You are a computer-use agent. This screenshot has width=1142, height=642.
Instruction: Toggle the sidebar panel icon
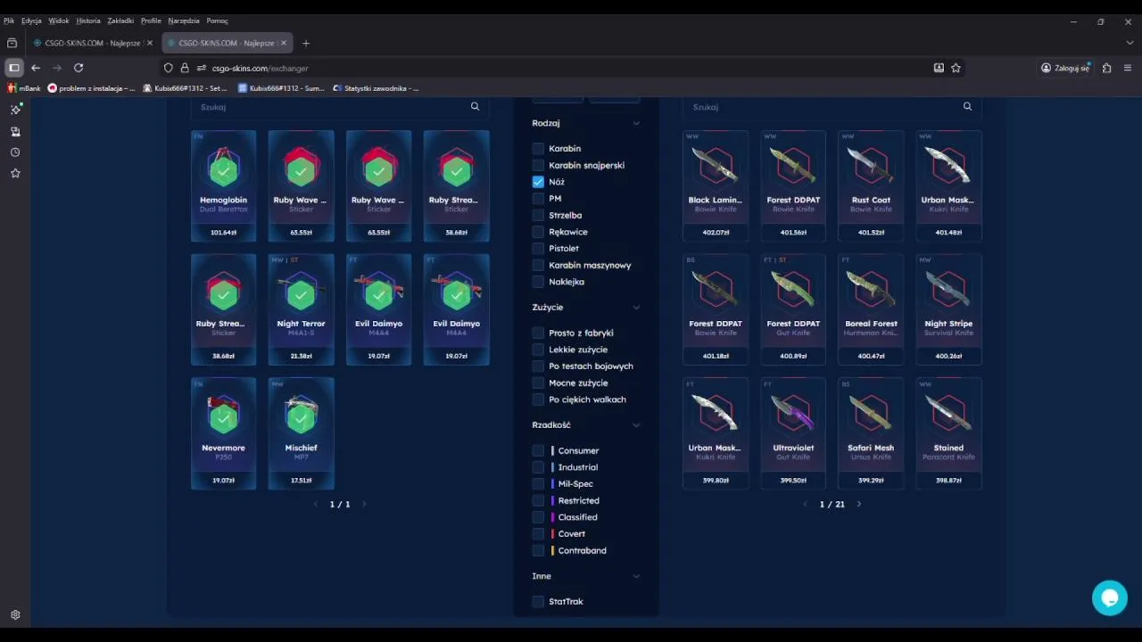[13, 68]
